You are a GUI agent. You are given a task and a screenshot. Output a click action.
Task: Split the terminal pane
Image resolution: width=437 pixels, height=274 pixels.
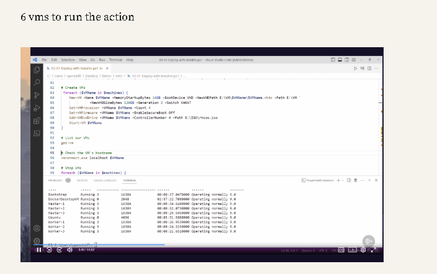coord(349,181)
